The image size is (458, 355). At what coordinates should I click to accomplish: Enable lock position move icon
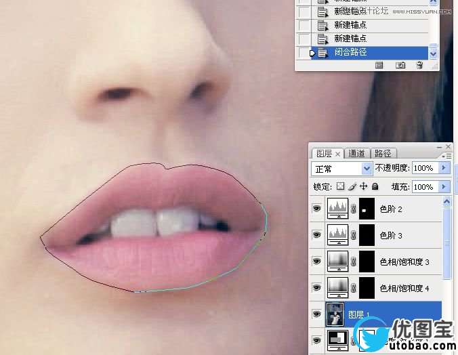tap(363, 186)
